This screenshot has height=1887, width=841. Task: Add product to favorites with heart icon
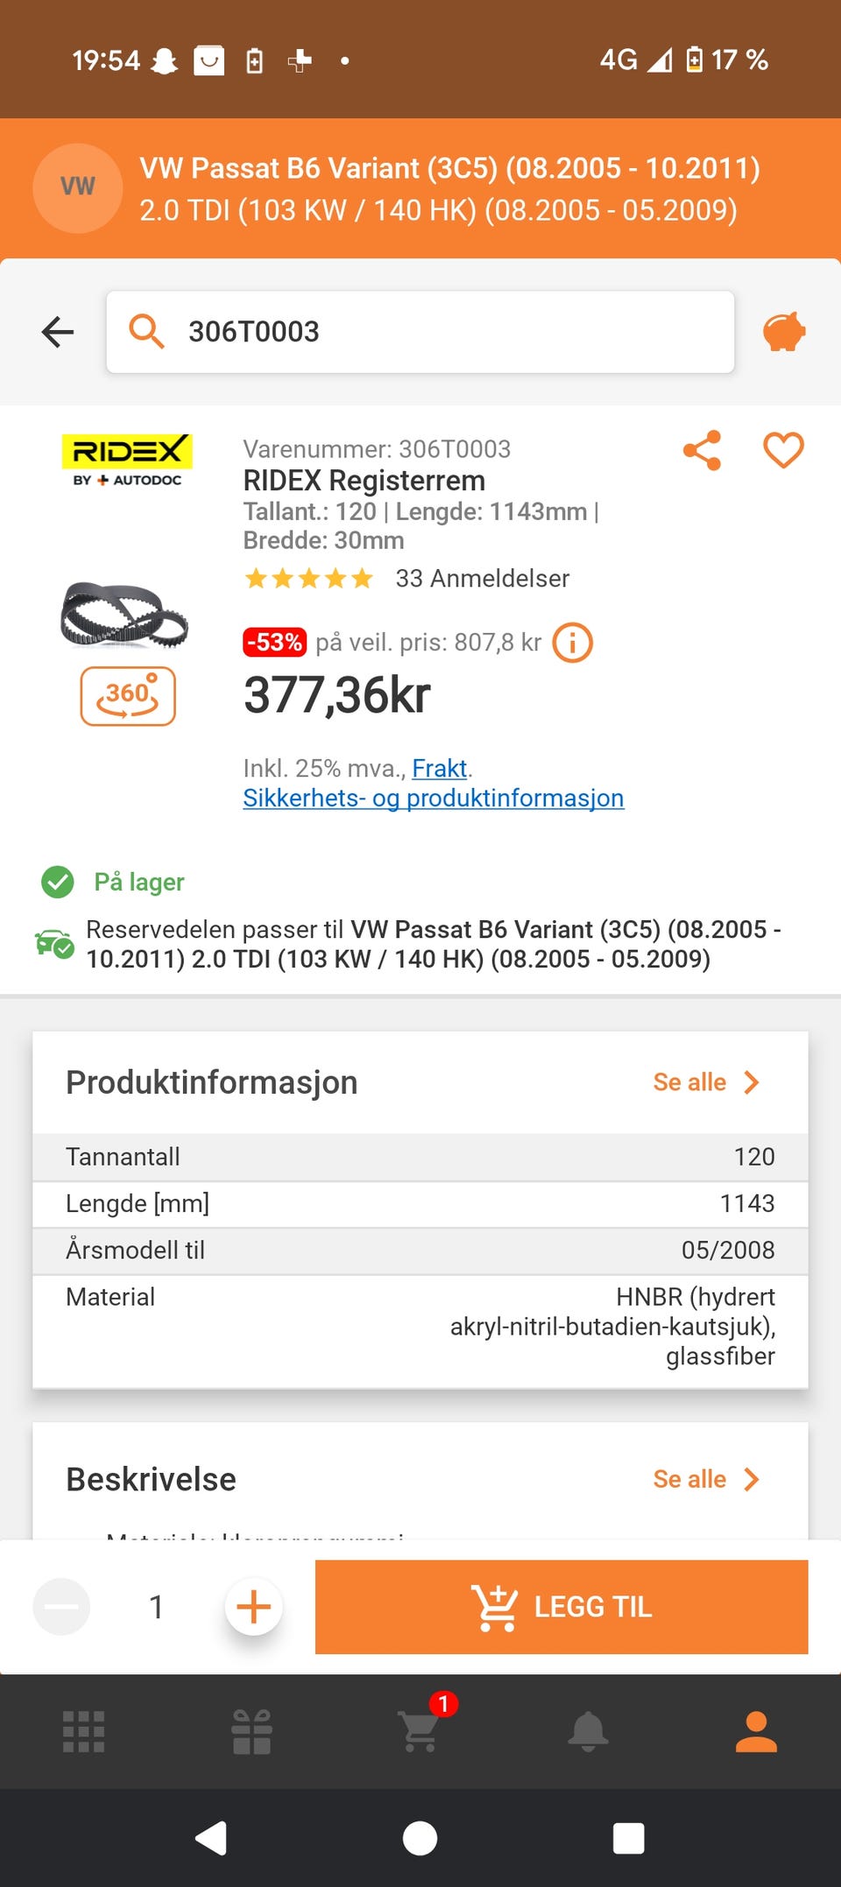tap(782, 451)
